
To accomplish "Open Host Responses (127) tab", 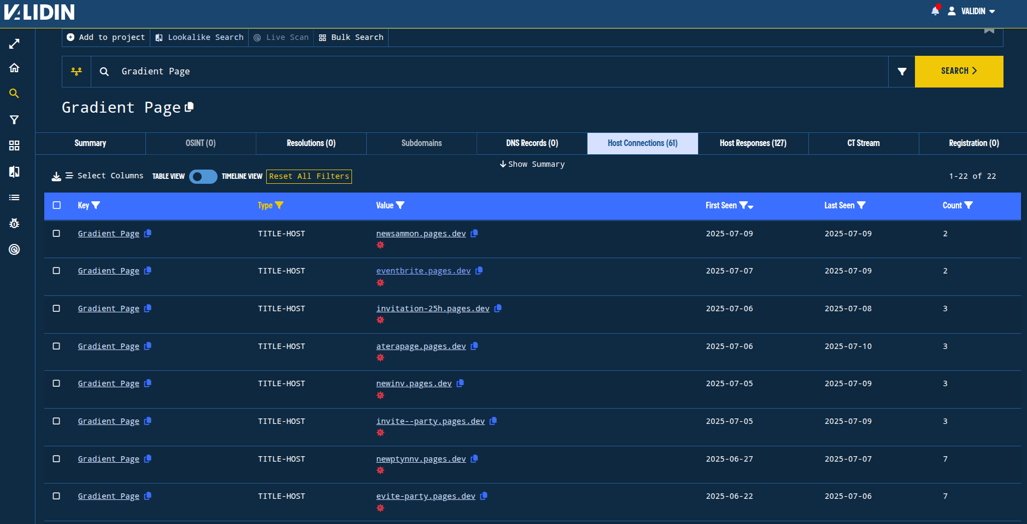I will click(x=753, y=143).
